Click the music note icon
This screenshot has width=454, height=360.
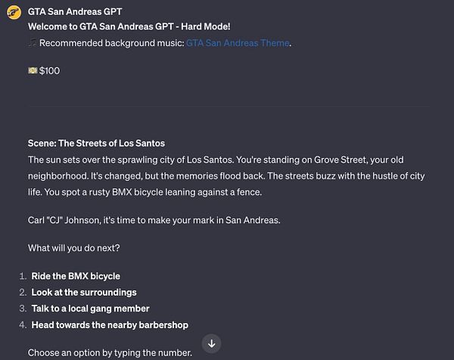32,43
